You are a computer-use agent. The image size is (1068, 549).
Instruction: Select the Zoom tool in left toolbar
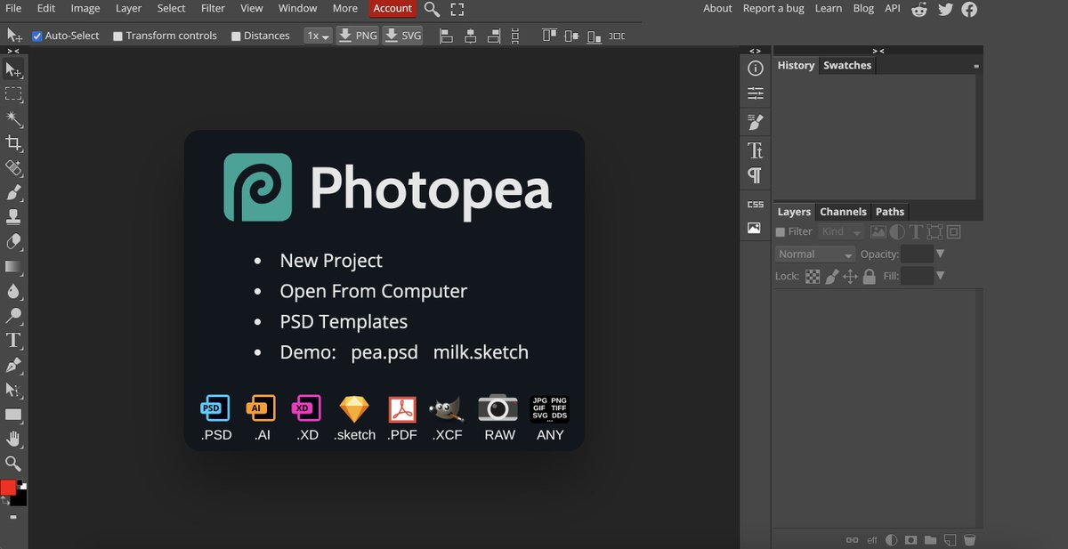point(13,463)
